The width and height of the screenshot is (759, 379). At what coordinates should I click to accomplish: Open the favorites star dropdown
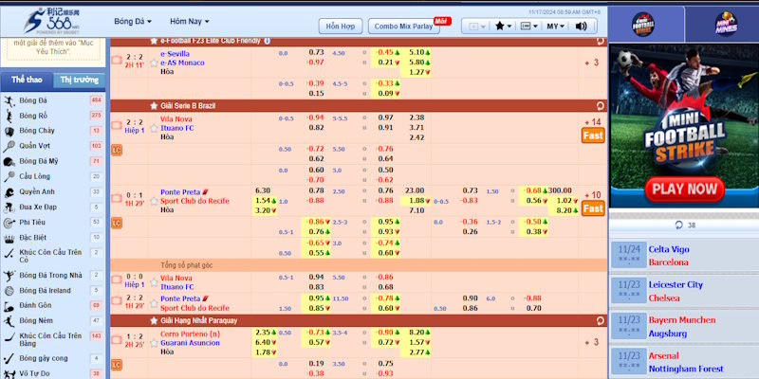(503, 27)
